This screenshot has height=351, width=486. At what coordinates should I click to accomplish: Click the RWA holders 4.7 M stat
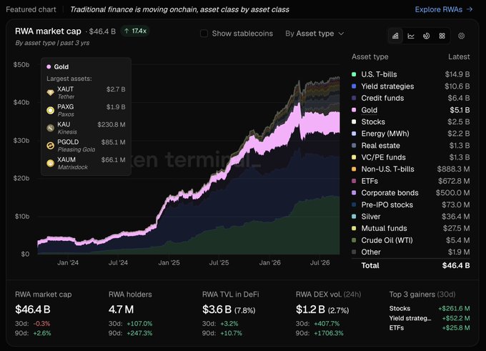pyautogui.click(x=121, y=309)
